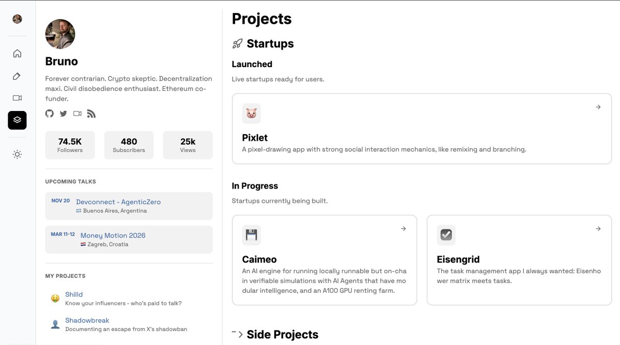Click the pencil writing icon in sidebar
Image resolution: width=620 pixels, height=345 pixels.
tap(17, 76)
